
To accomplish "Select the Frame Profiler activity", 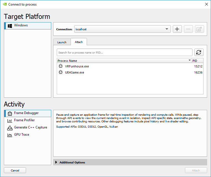I will 24,120.
